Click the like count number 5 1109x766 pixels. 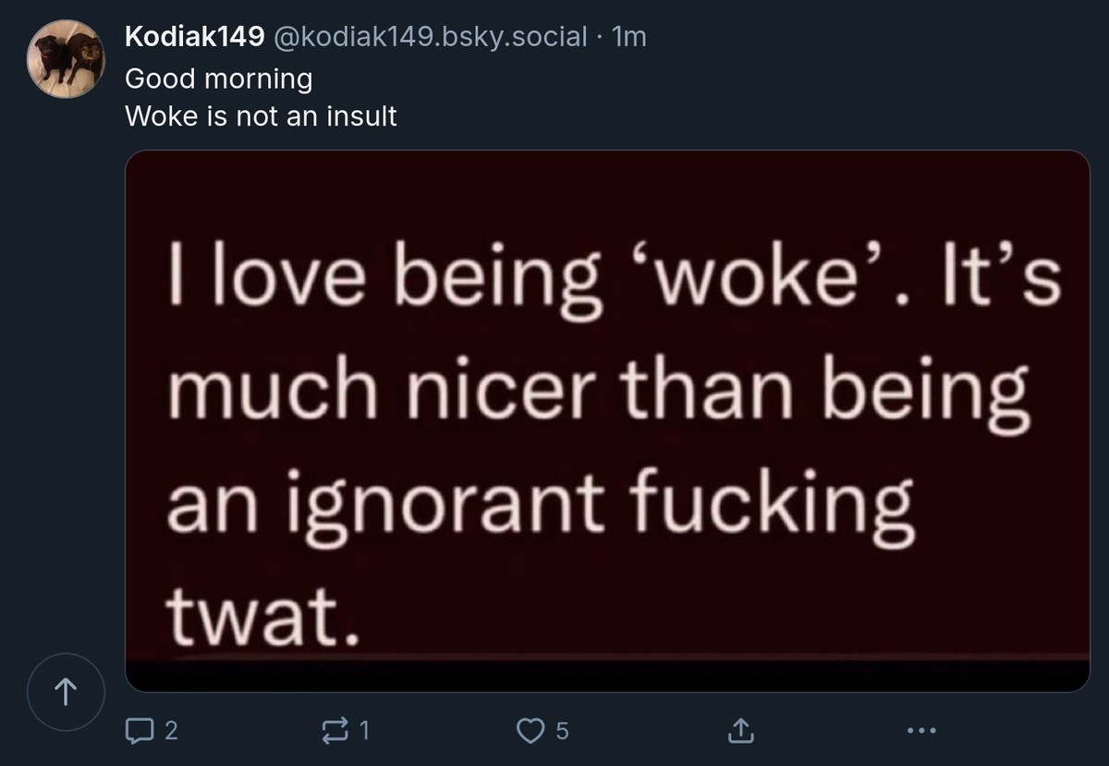click(x=562, y=732)
